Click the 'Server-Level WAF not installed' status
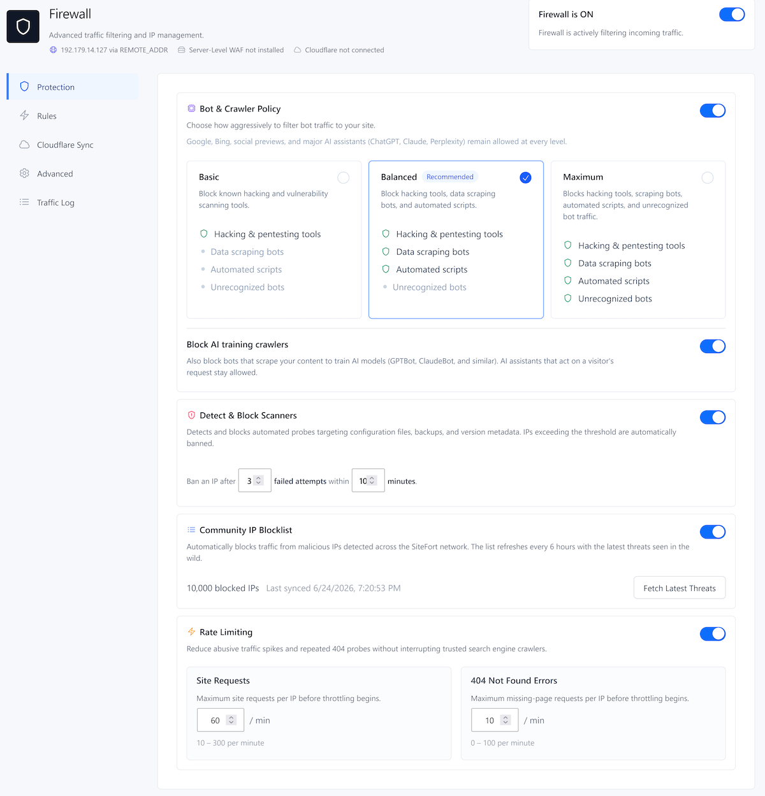This screenshot has height=796, width=765. pos(236,50)
